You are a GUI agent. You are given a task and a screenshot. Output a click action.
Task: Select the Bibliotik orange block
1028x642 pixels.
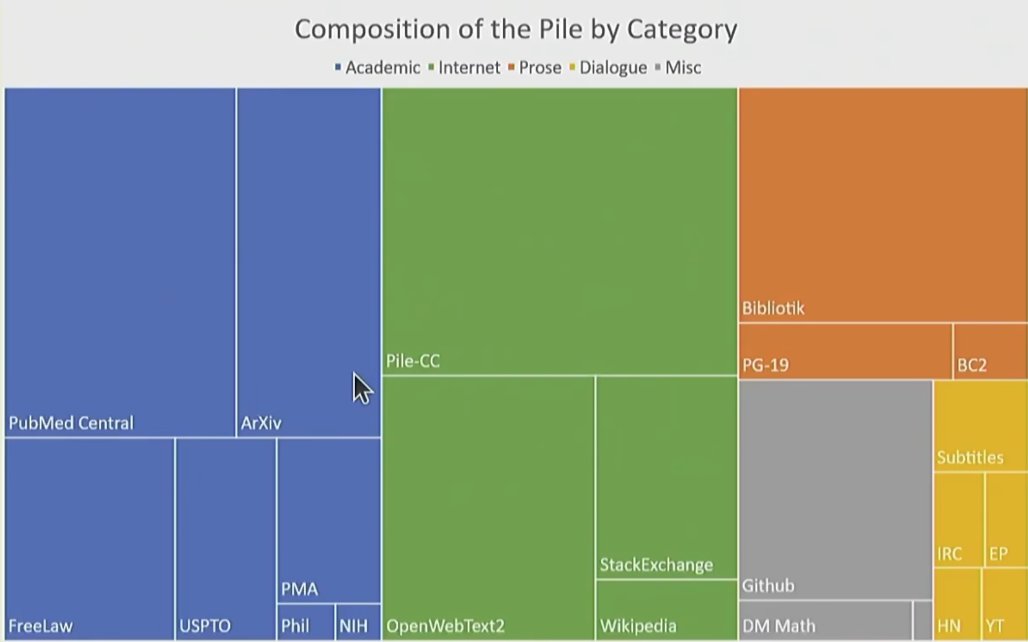click(882, 203)
